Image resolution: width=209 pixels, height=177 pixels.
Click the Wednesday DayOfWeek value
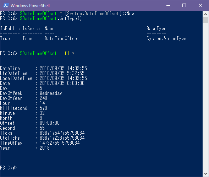coord(51,93)
